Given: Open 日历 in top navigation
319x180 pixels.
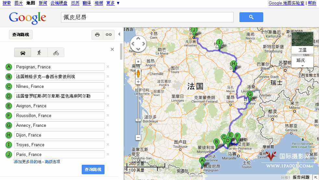Looking at the screenshot, I should (75, 3).
